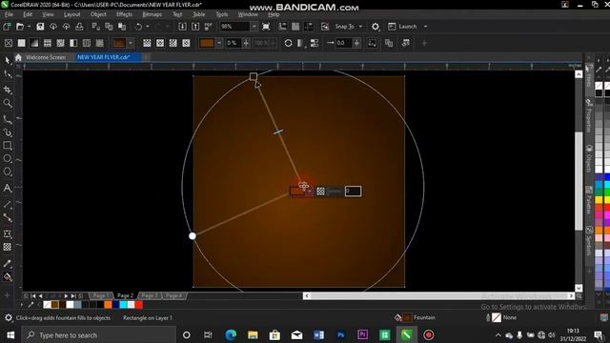Click the node transparency 0% input field
Image resolution: width=610 pixels, height=343 pixels.
click(x=233, y=43)
